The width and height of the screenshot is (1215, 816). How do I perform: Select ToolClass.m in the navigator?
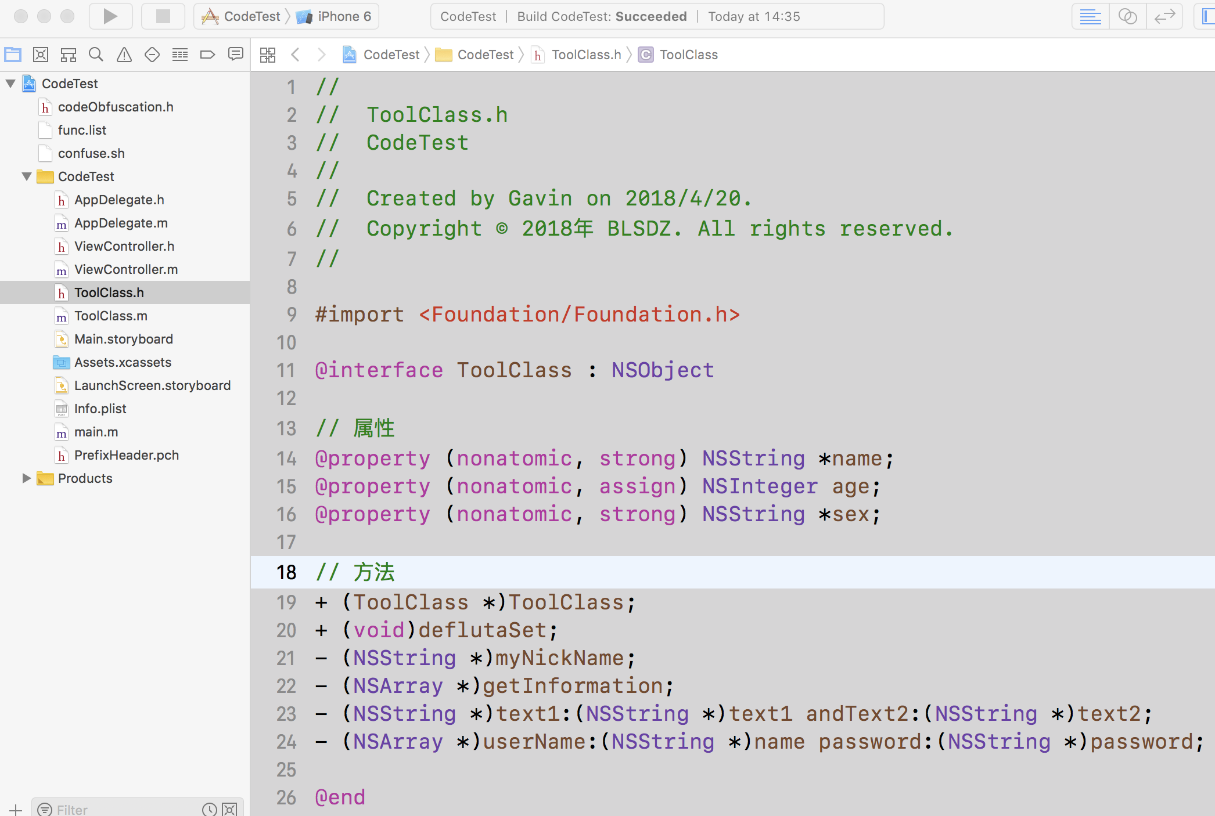pyautogui.click(x=110, y=316)
